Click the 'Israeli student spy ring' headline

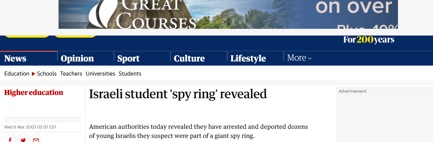(178, 94)
